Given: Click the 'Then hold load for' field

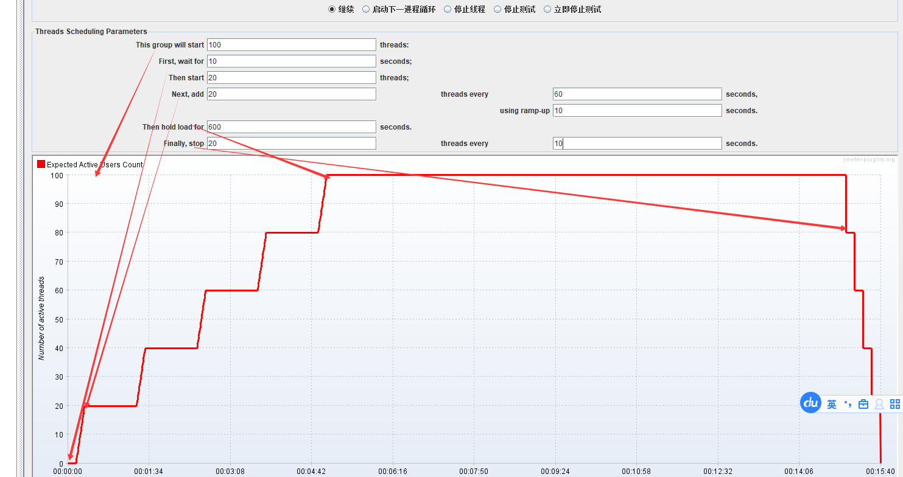Looking at the screenshot, I should click(x=291, y=127).
